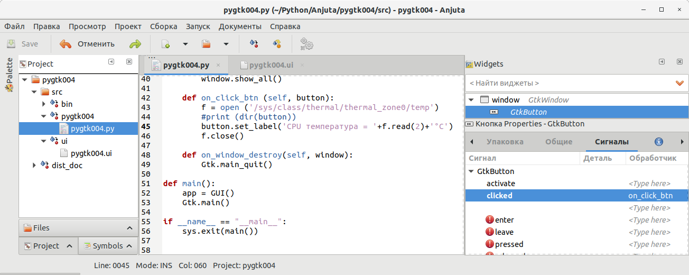Screen dimensions: 689x275
Task: Open the new file dropdown arrow
Action: (x=185, y=44)
